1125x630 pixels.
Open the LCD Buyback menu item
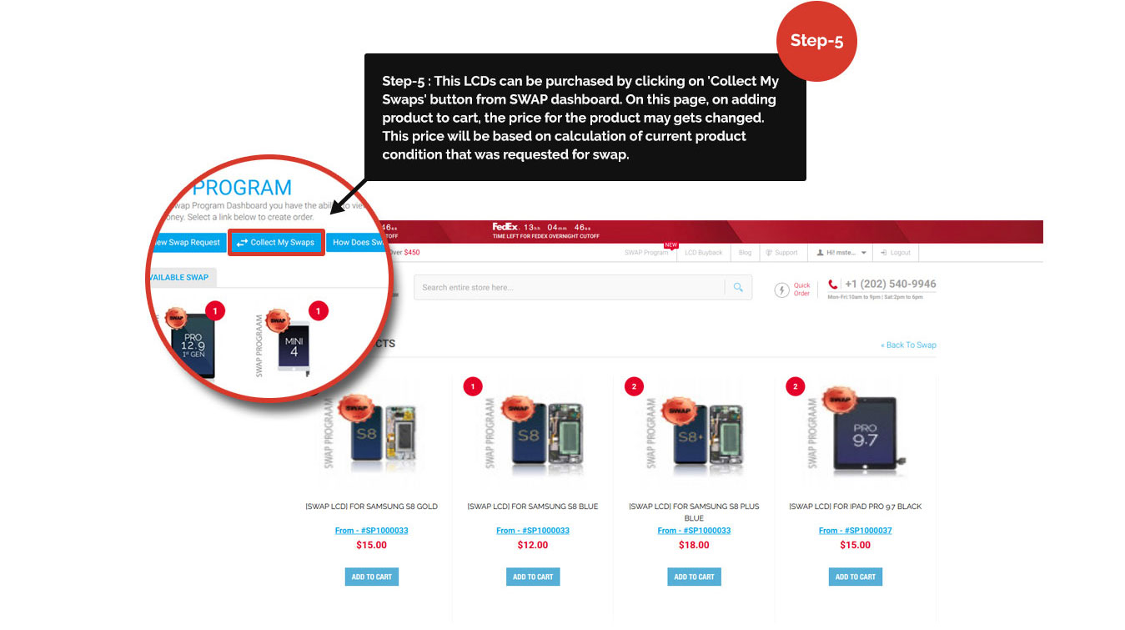click(703, 253)
